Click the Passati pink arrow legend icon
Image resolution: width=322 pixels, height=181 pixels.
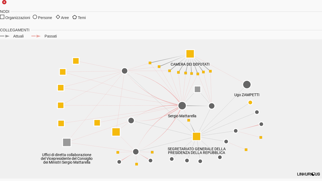36,36
